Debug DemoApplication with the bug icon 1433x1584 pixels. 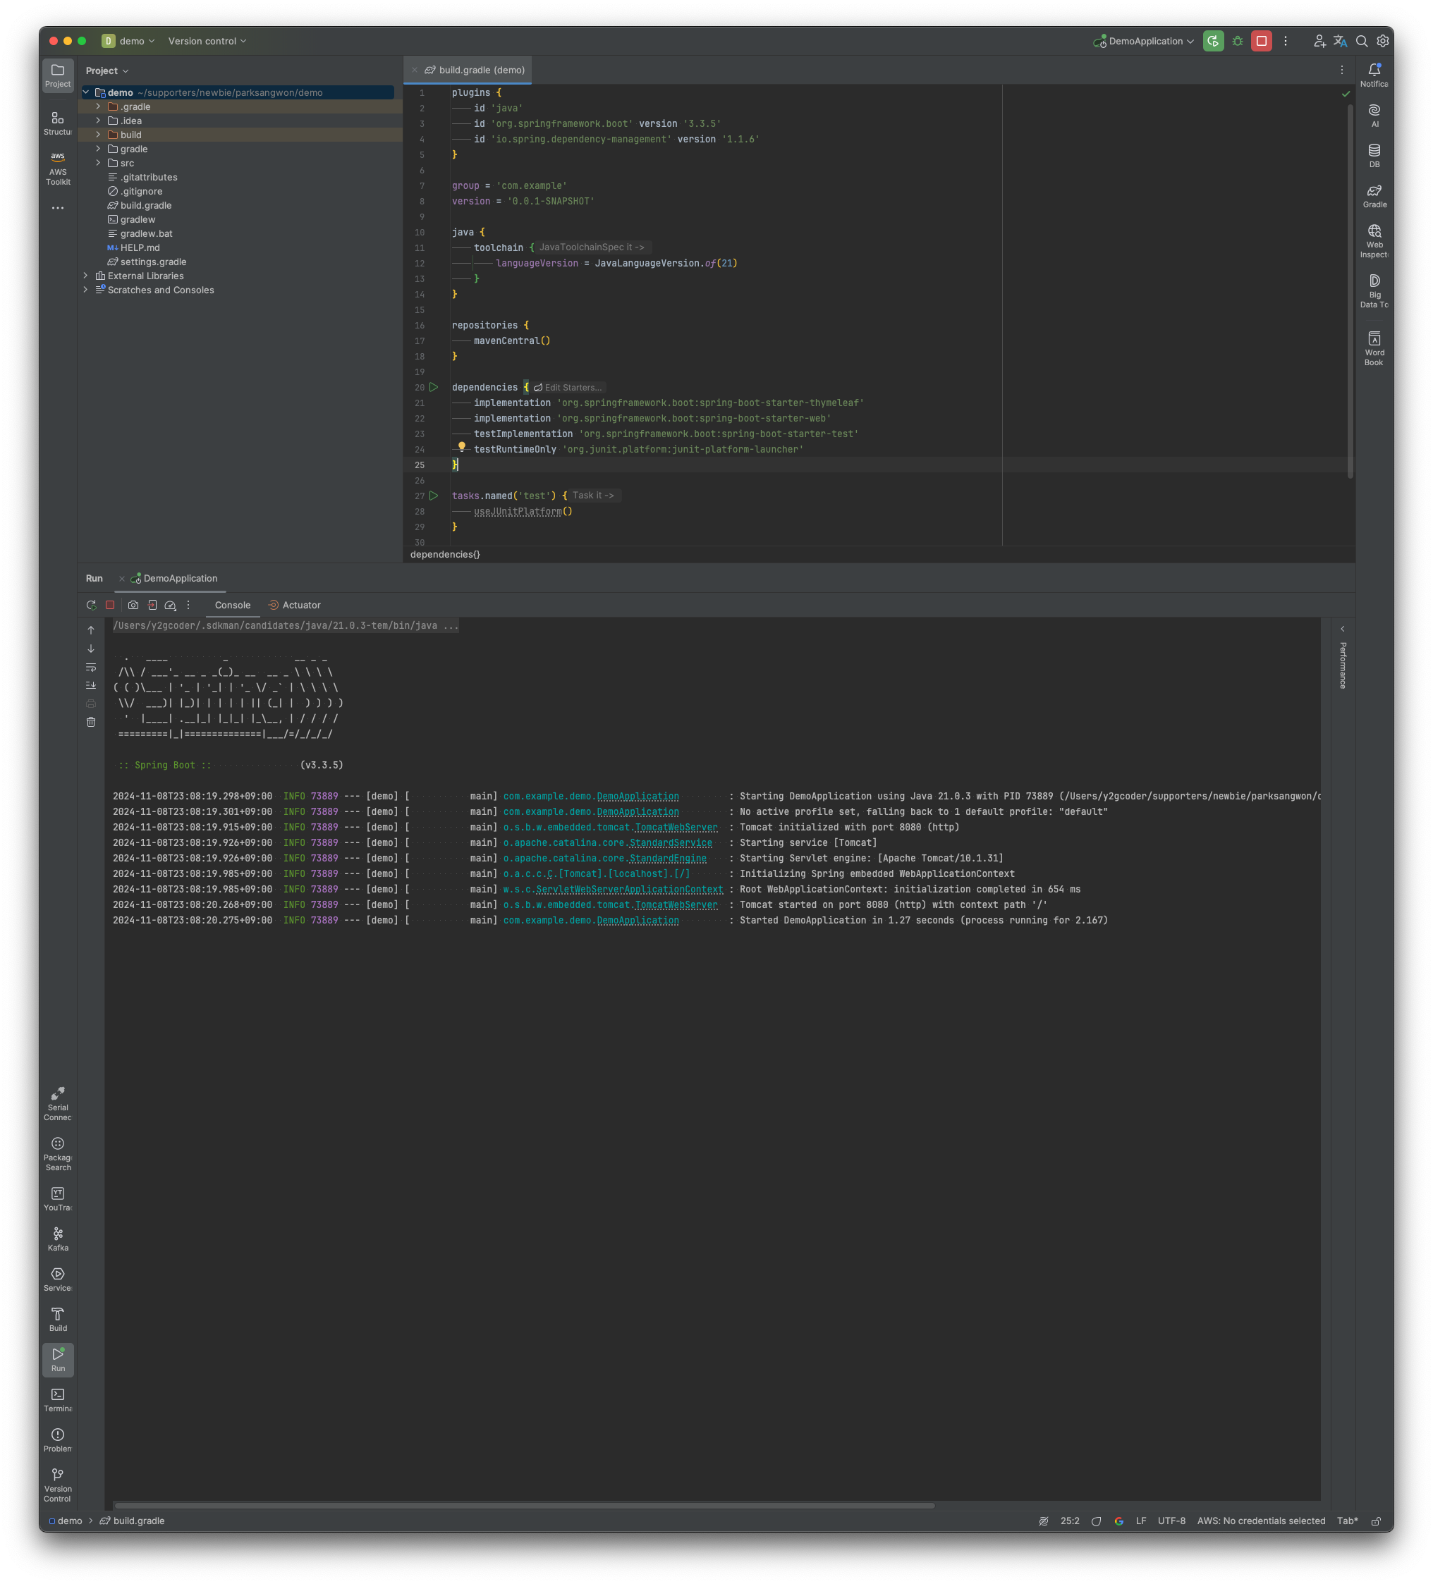(x=1237, y=41)
